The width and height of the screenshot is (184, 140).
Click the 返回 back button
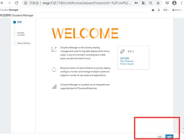tap(160, 137)
